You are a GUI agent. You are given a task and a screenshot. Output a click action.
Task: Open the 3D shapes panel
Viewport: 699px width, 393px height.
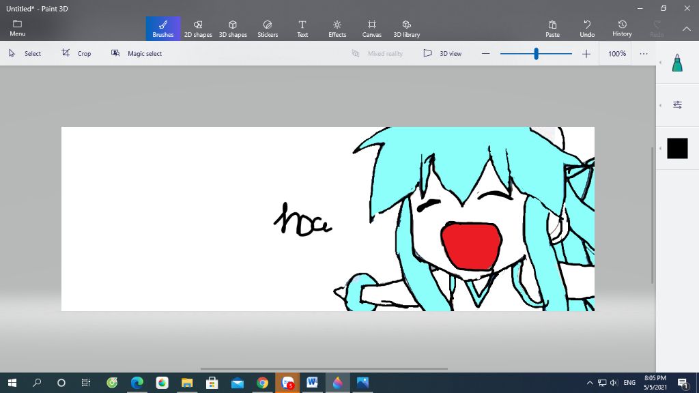pos(233,27)
